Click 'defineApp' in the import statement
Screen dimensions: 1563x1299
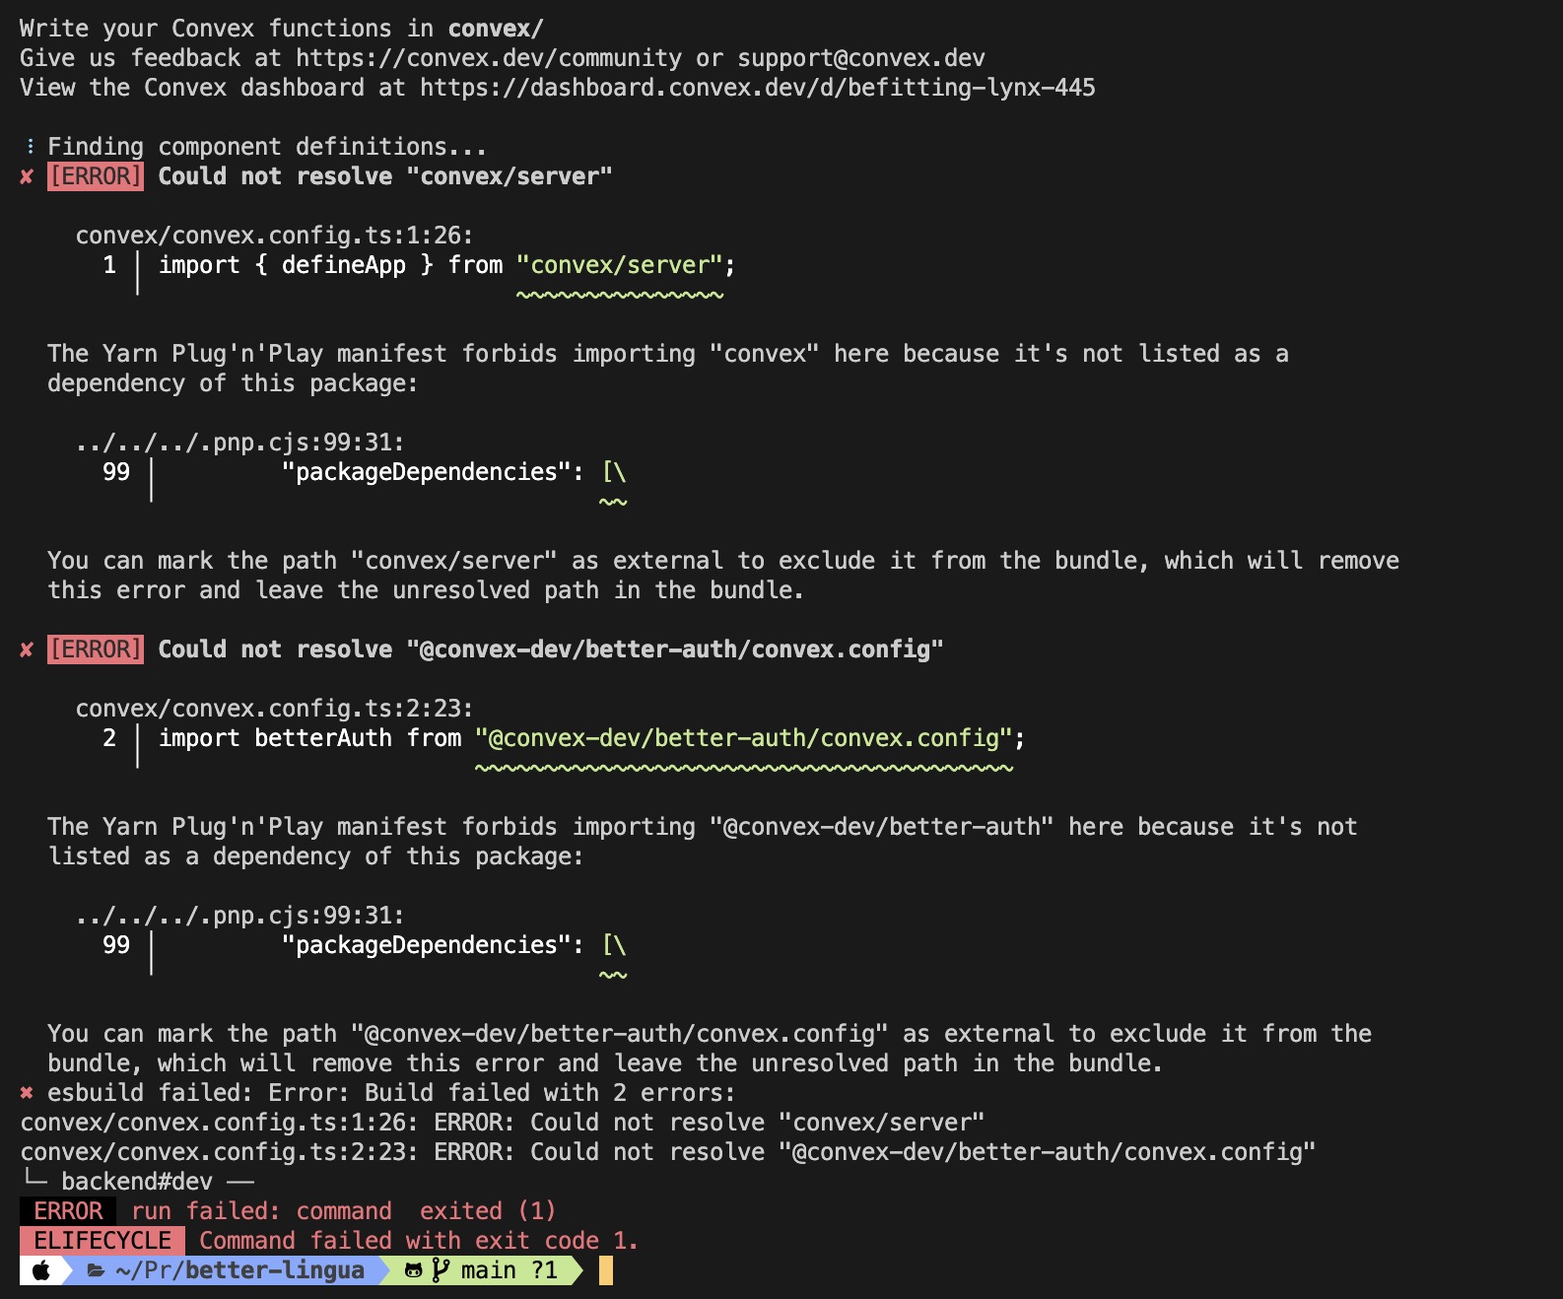(x=343, y=265)
